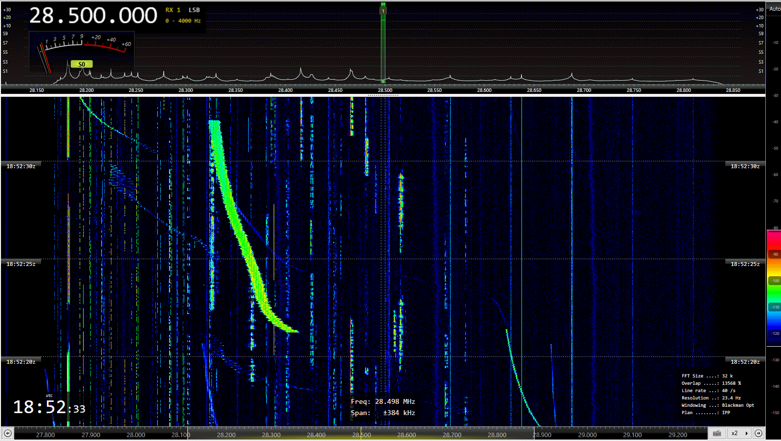Click the scroll-right arrow icon at bottom-right

tap(759, 433)
